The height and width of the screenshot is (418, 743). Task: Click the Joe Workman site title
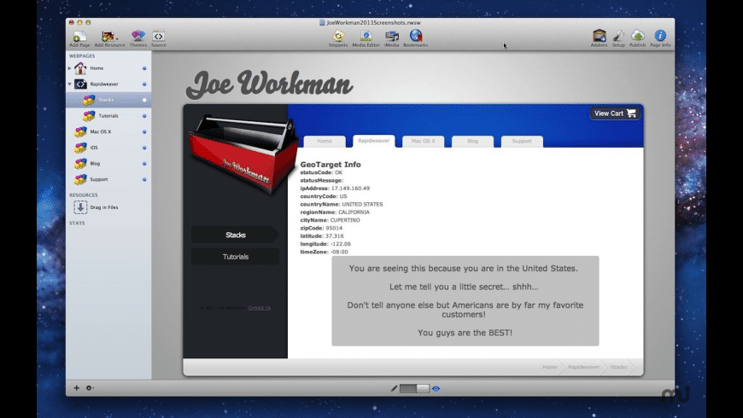point(269,84)
